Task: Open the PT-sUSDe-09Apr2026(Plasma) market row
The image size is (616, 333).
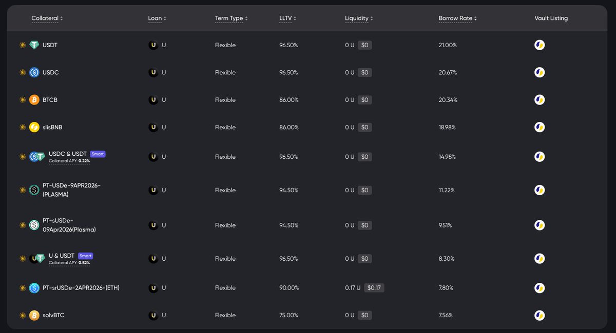Action: coord(69,225)
